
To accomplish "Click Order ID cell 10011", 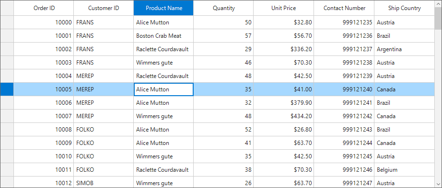I will [x=44, y=170].
